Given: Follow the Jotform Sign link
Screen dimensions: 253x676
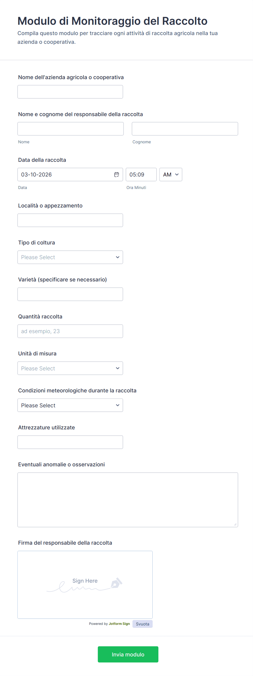Looking at the screenshot, I should (119, 624).
